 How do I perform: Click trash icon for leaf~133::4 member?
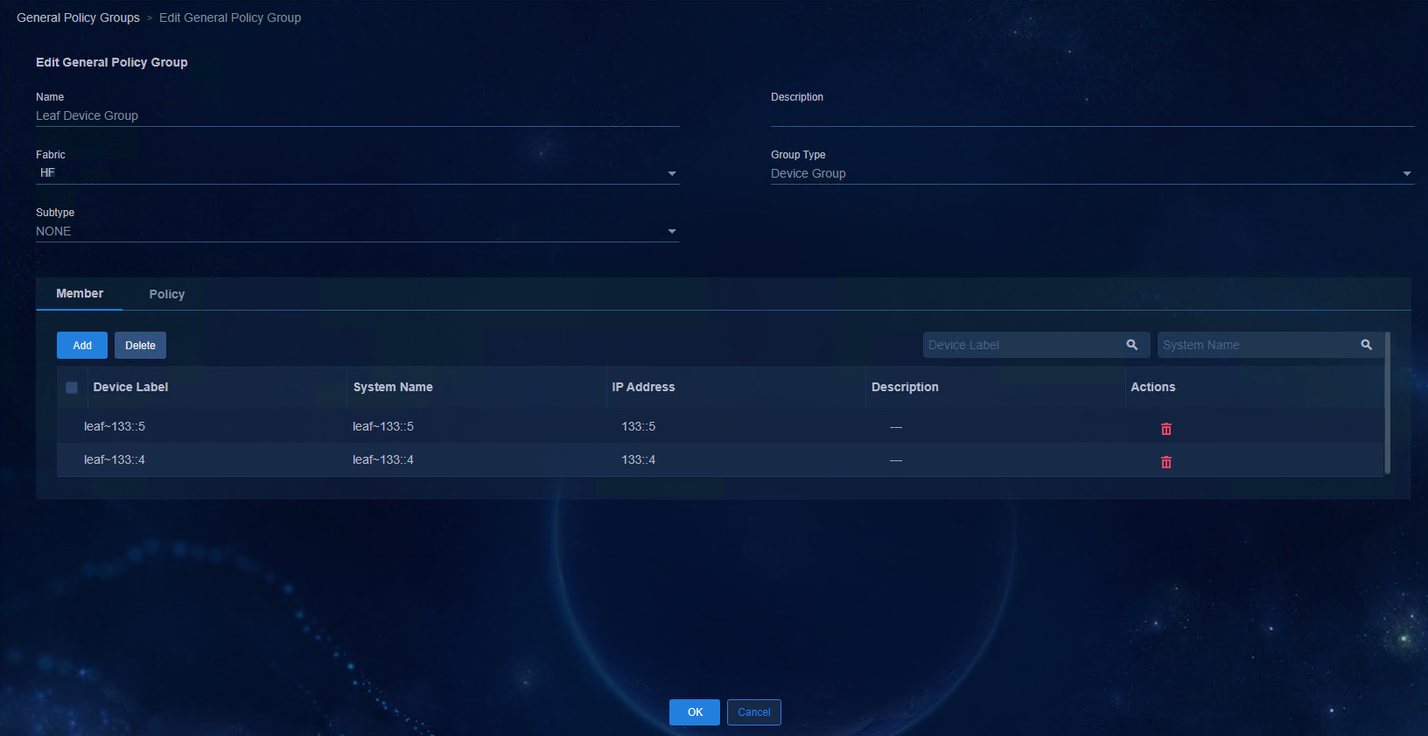click(x=1165, y=462)
